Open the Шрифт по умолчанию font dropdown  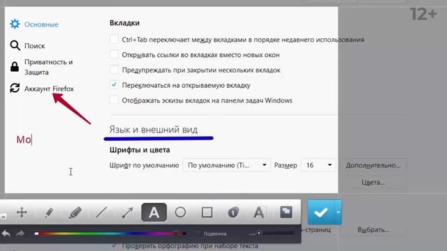pyautogui.click(x=226, y=165)
